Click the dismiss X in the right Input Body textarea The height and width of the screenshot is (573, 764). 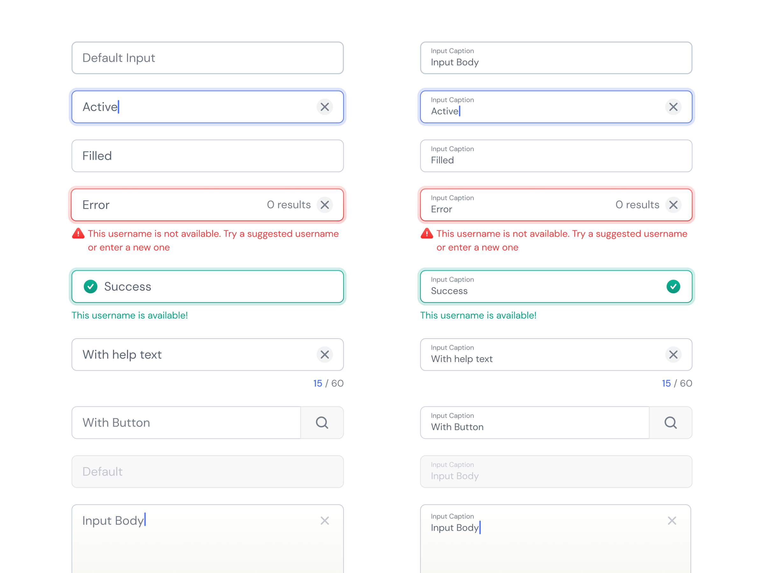pyautogui.click(x=672, y=521)
